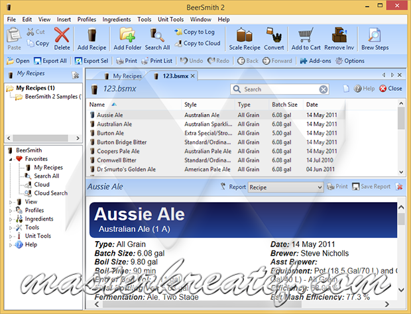The width and height of the screenshot is (411, 314).
Task: Click the Add Folder icon
Action: (x=127, y=35)
